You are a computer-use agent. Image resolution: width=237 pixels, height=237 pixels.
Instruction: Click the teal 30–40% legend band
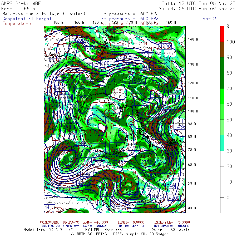[x=222, y=143]
